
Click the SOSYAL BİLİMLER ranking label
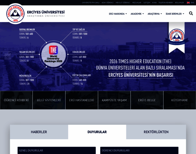(27, 30)
